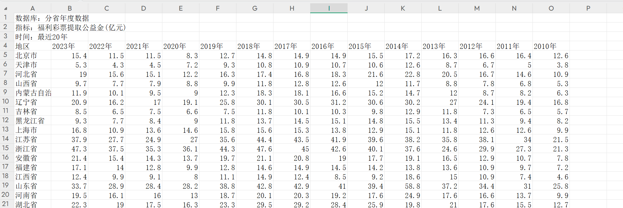Select row 10 header number
The width and height of the screenshot is (623, 208).
click(5, 102)
